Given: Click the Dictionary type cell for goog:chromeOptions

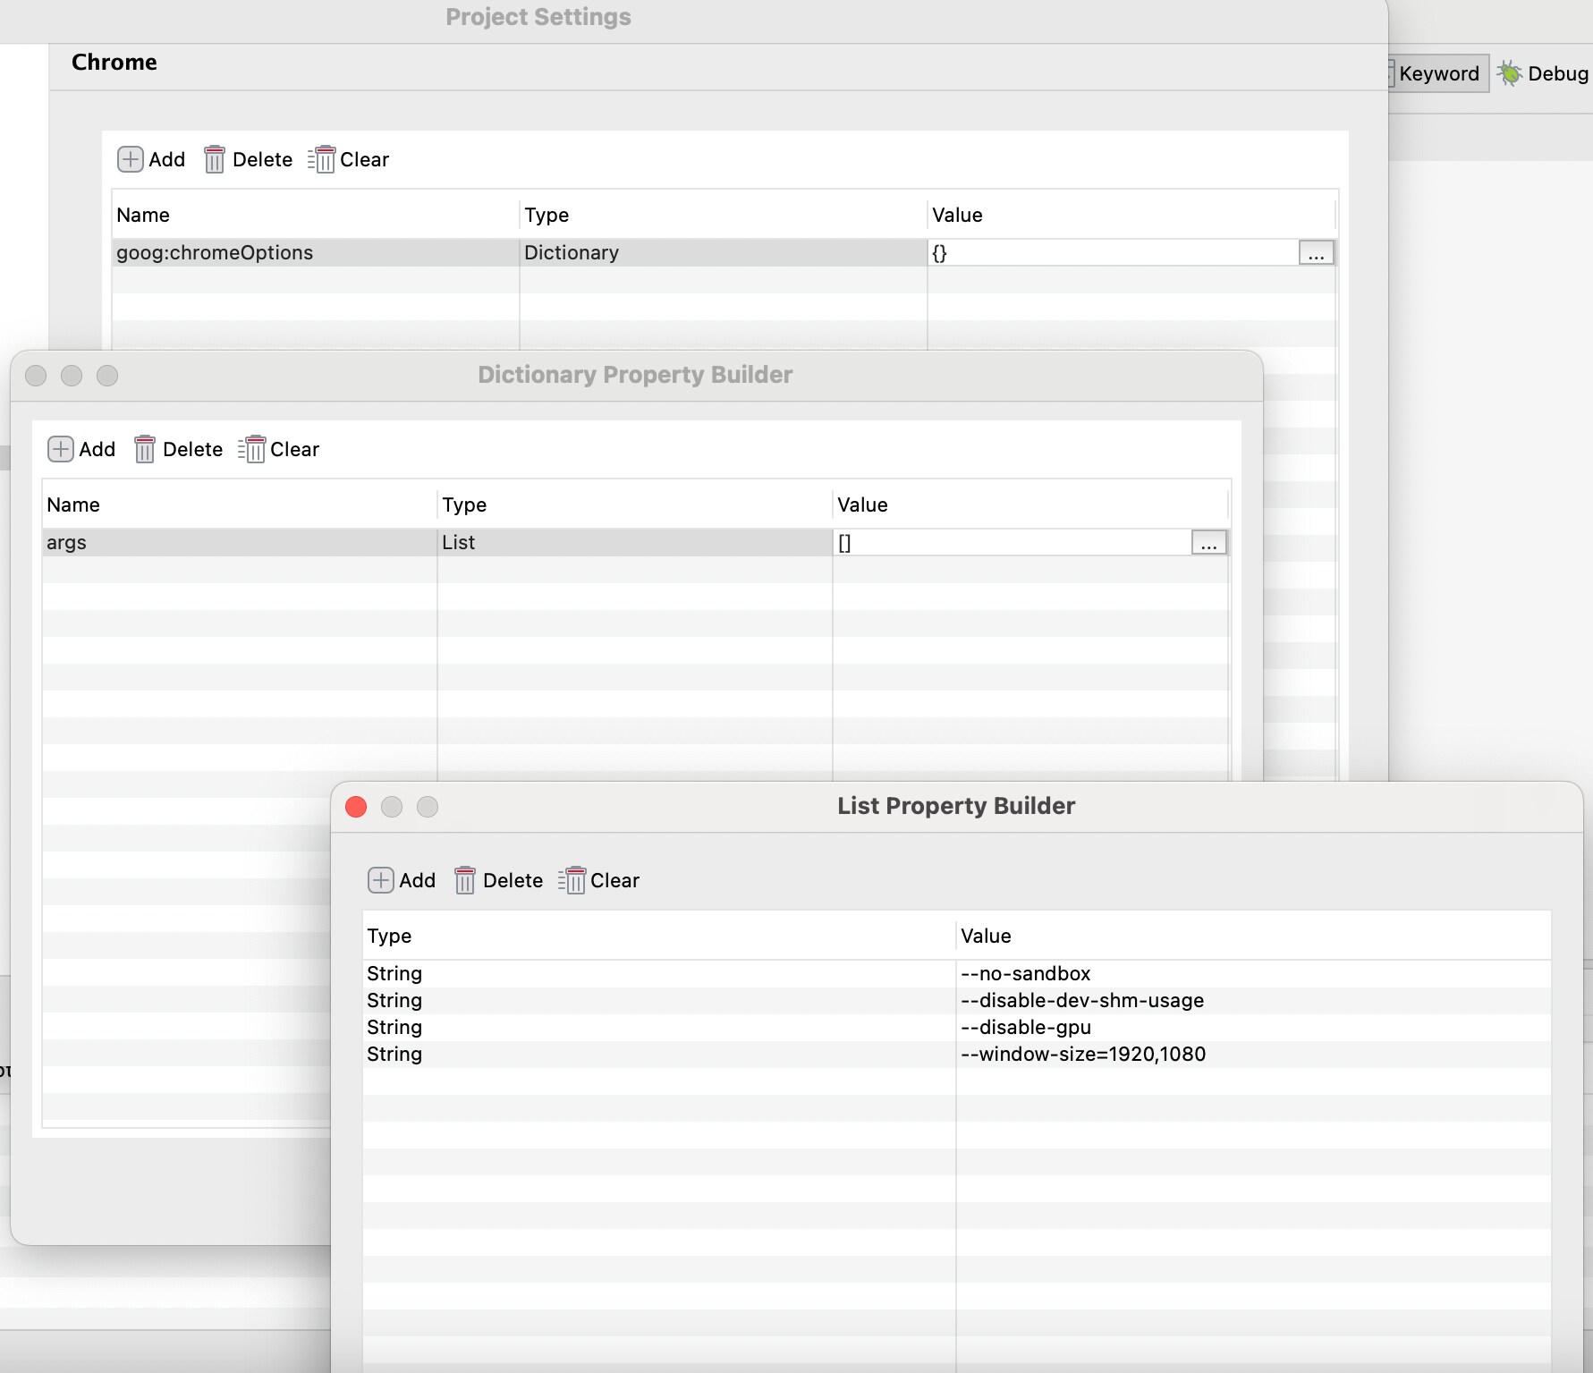Looking at the screenshot, I should [572, 253].
